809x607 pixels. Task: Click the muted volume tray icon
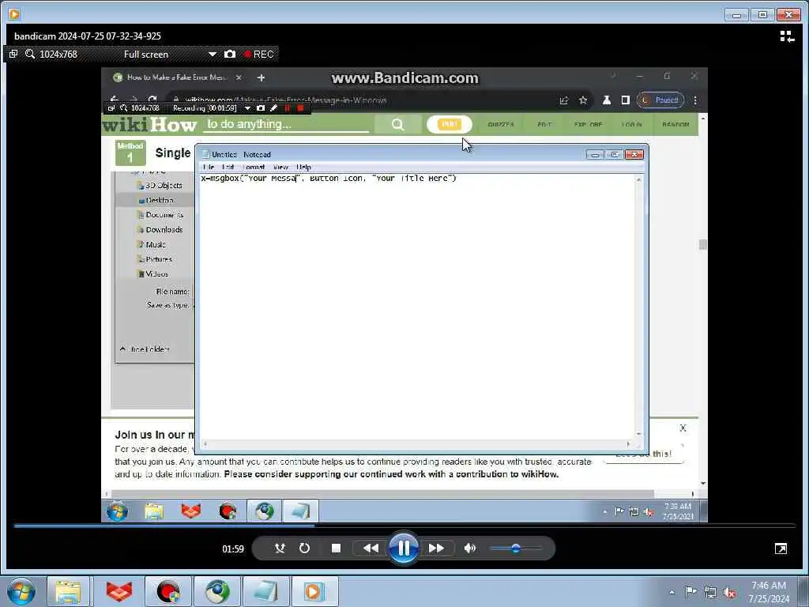coord(729,592)
